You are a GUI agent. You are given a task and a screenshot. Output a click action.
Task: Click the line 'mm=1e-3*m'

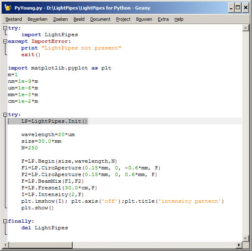click(23, 94)
